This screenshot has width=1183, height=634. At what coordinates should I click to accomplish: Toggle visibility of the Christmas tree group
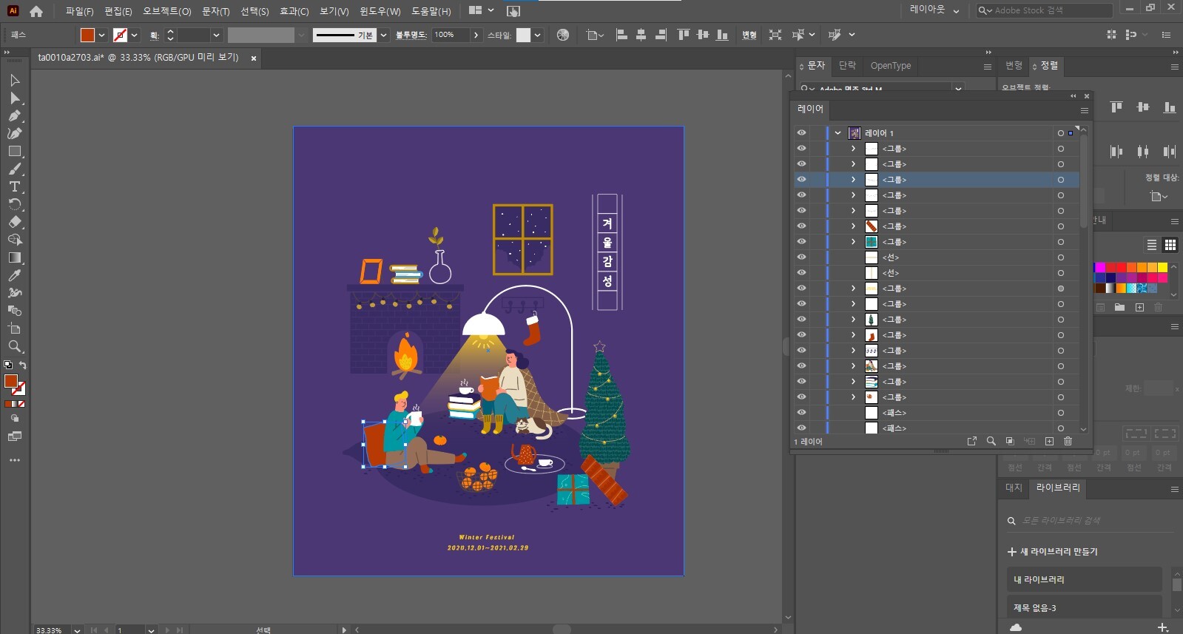[x=801, y=320]
